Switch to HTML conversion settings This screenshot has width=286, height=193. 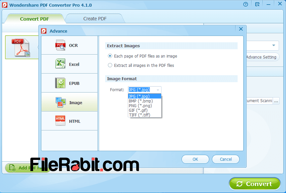69,121
